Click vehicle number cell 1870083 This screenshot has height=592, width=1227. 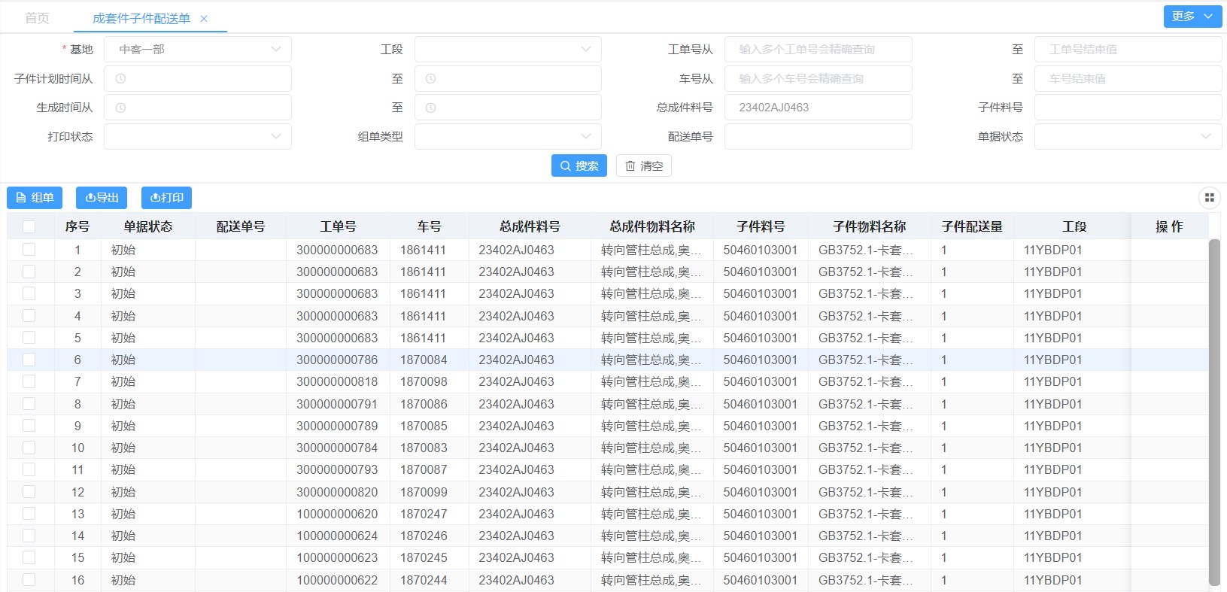(424, 448)
